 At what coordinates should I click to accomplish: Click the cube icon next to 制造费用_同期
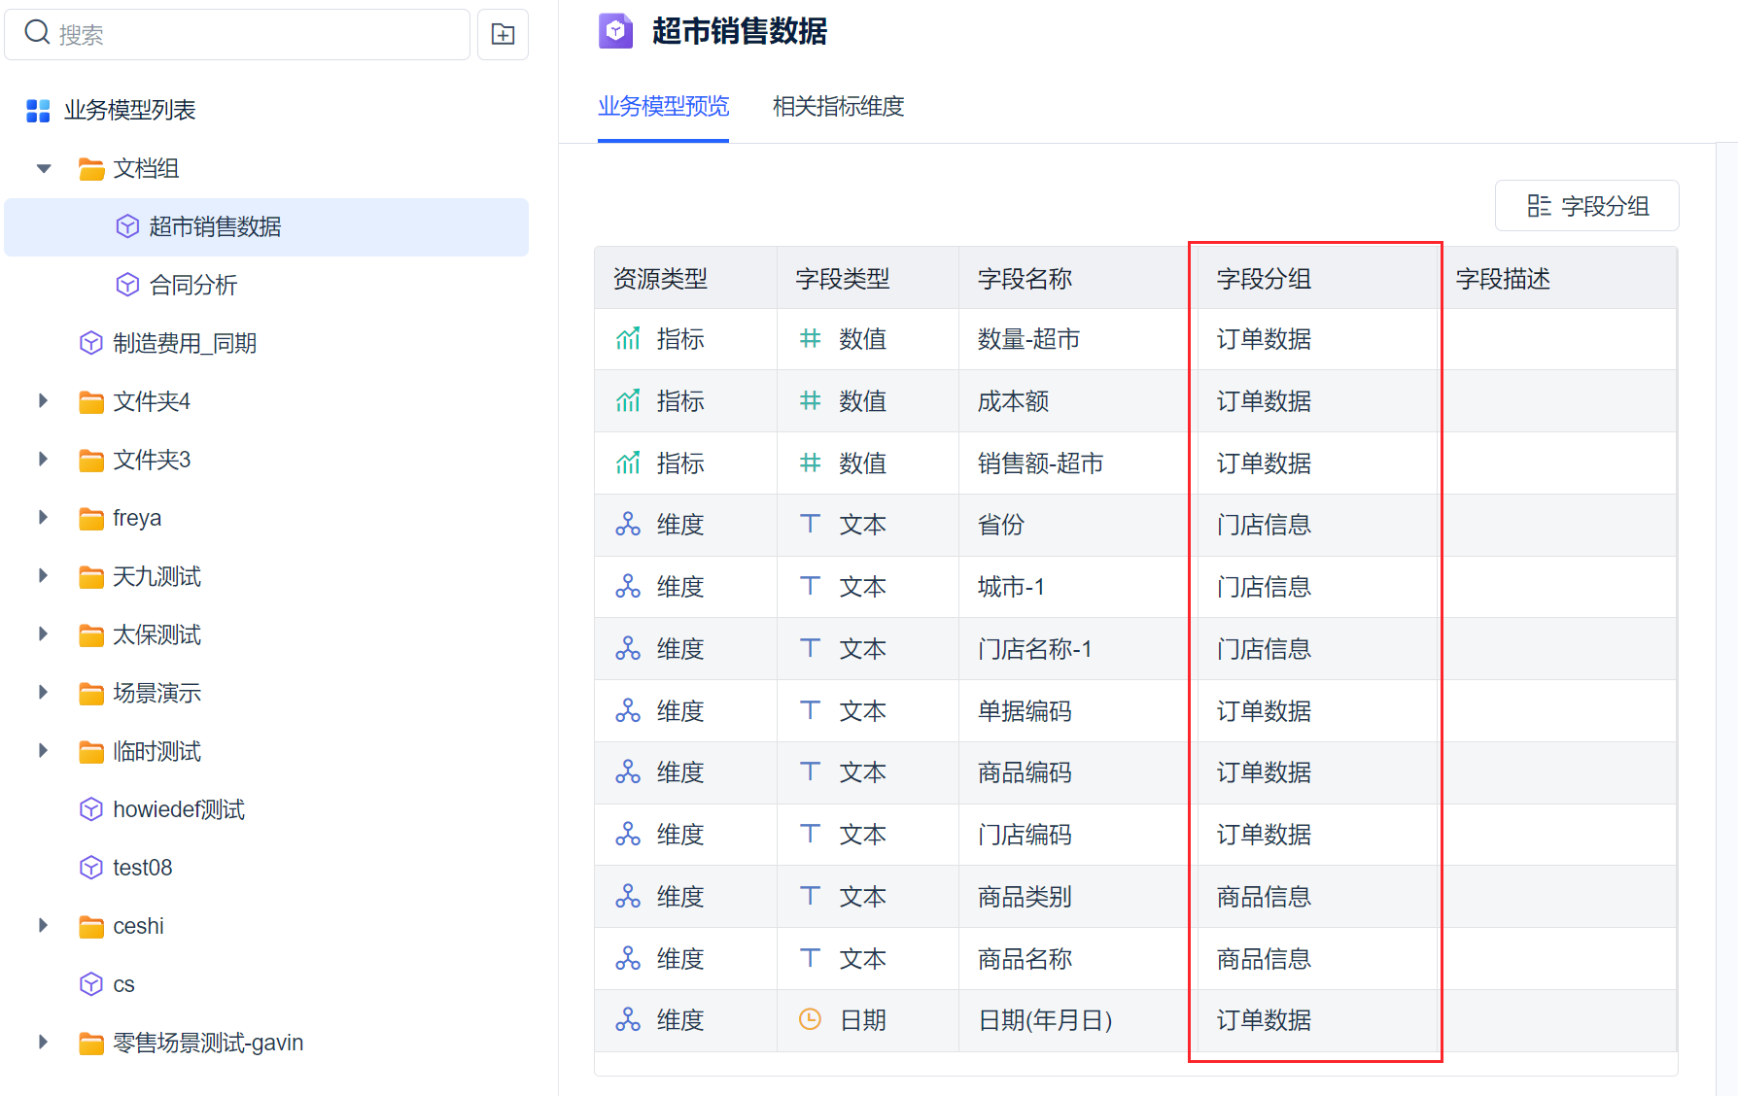[90, 343]
